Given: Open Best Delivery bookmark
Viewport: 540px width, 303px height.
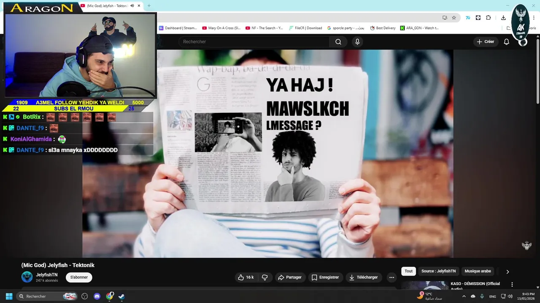Looking at the screenshot, I should [383, 28].
